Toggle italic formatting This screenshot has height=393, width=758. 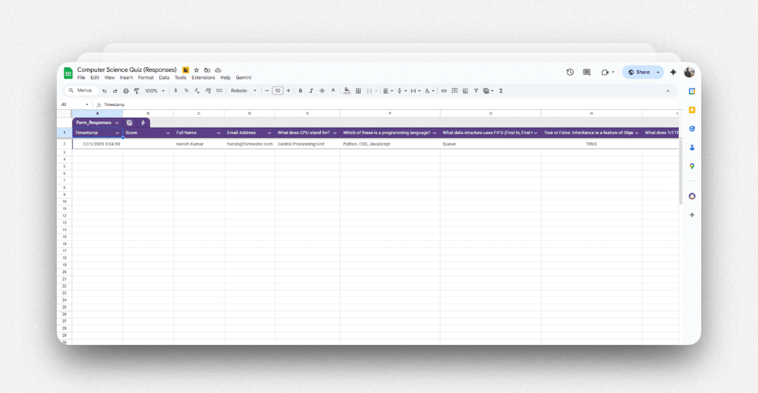click(x=311, y=90)
